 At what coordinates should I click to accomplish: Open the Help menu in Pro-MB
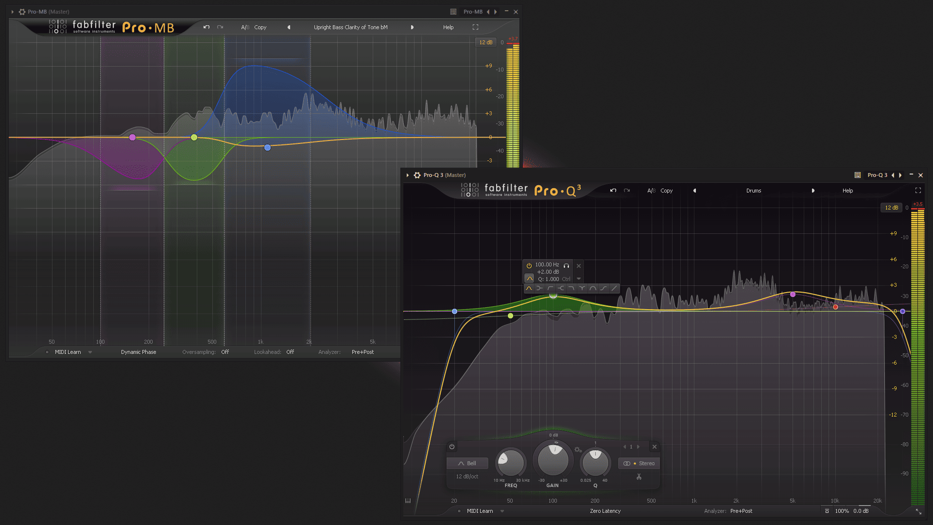coord(448,27)
